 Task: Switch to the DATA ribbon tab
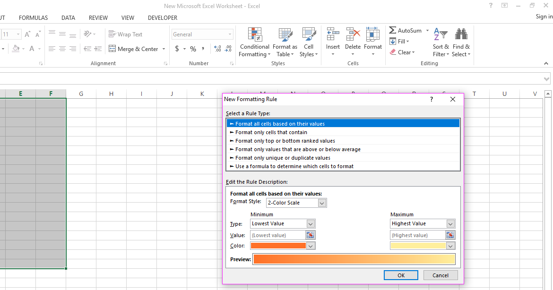tap(68, 17)
